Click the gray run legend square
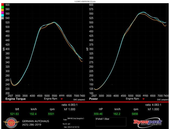The image size is (170, 129). (2, 18)
